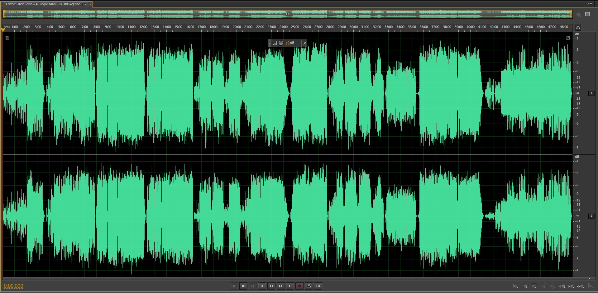Zoom out amplitude using the zoom toolbar
598x293 pixels.
pyautogui.click(x=525, y=286)
